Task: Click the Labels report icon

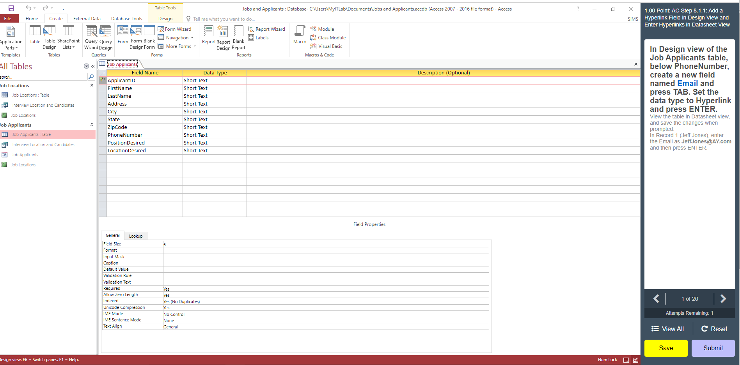Action: (x=259, y=37)
